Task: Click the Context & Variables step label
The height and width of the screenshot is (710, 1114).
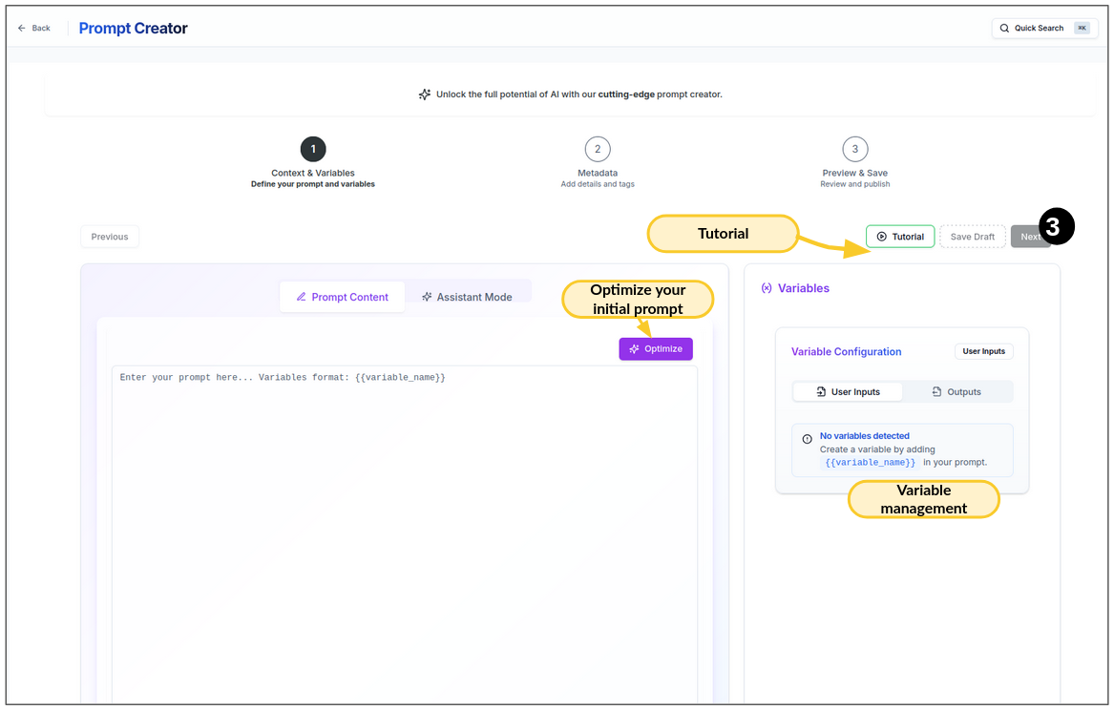Action: [x=312, y=174]
